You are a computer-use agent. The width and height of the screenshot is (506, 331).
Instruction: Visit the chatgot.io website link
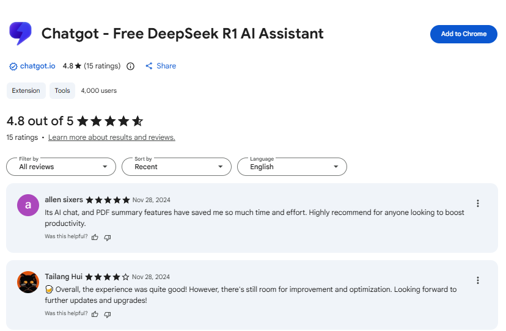pos(37,66)
